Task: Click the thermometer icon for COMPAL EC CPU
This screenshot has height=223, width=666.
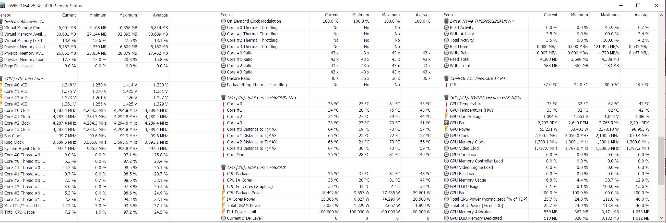Action: pyautogui.click(x=446, y=85)
